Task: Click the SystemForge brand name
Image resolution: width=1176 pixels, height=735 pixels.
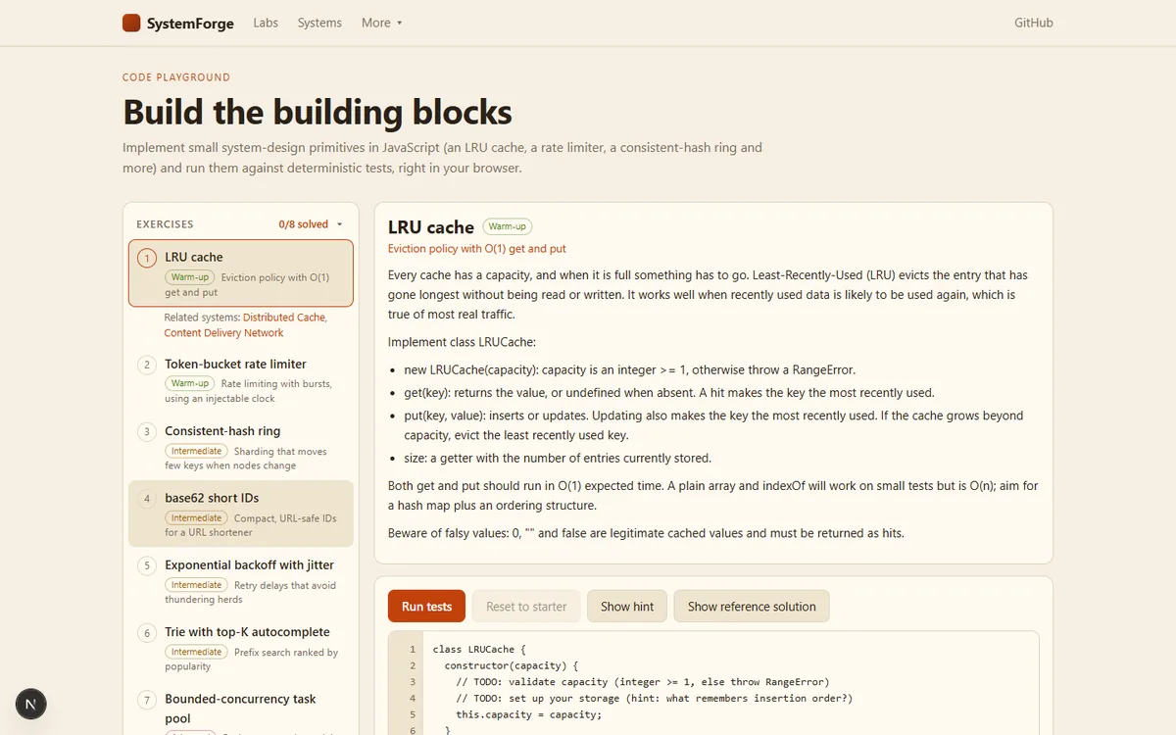Action: 190,24
